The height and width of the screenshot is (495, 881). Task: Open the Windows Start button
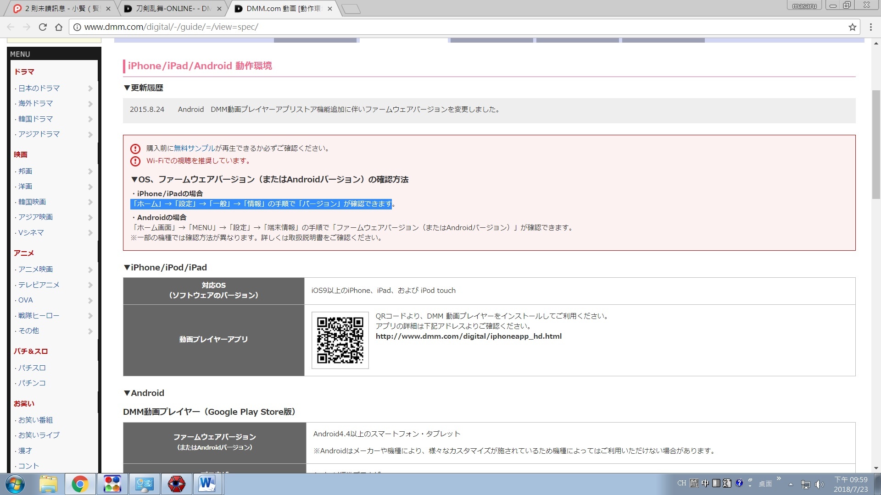pyautogui.click(x=15, y=484)
